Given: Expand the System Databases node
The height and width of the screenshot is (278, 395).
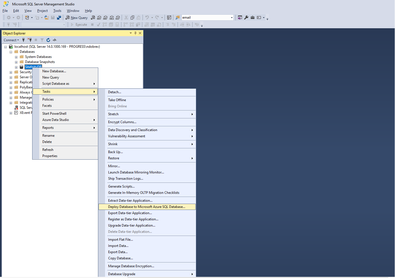Looking at the screenshot, I should tap(16, 57).
